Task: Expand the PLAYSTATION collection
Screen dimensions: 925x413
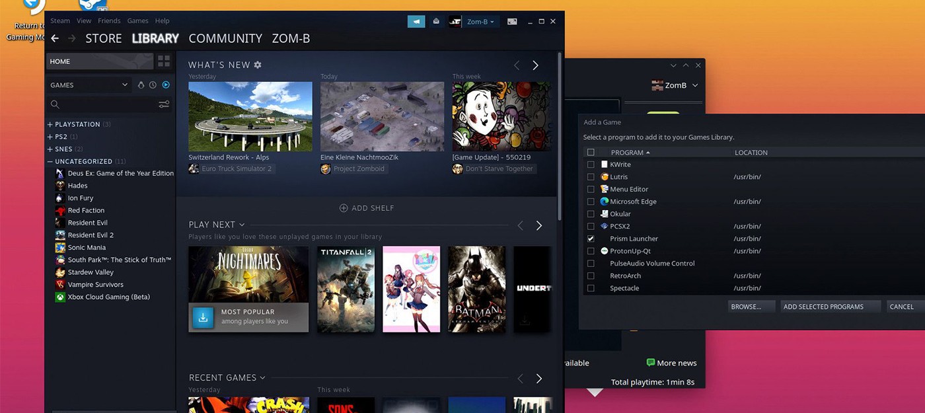Action: (x=50, y=124)
